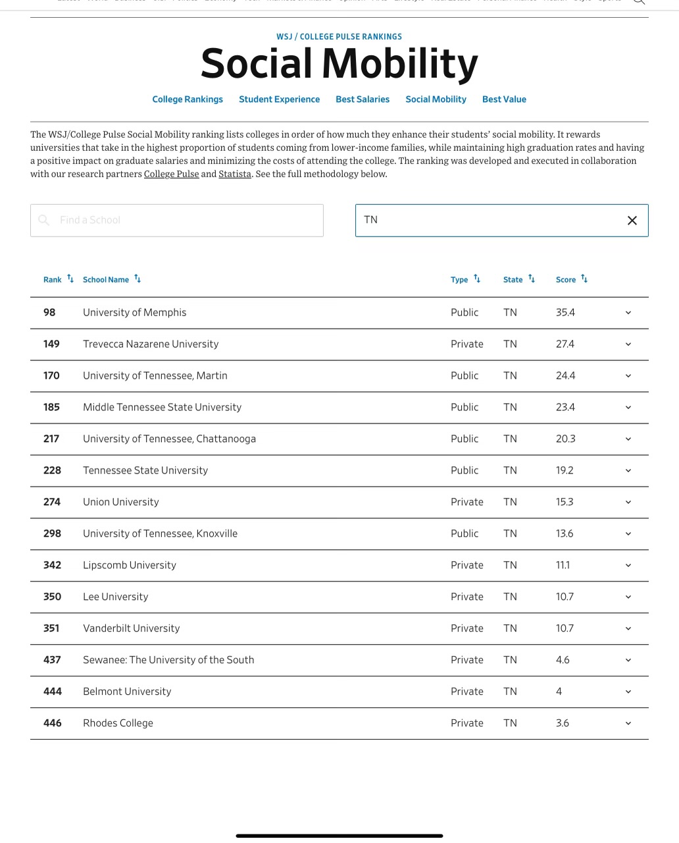Click the state filter field containing TN

[x=487, y=220]
